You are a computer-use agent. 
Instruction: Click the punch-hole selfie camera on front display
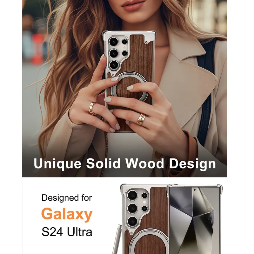tap(195, 190)
